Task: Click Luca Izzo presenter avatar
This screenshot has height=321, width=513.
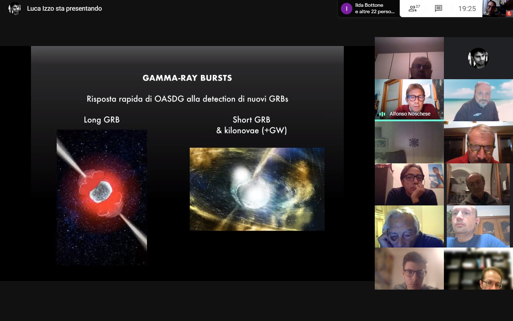Action: tap(15, 9)
